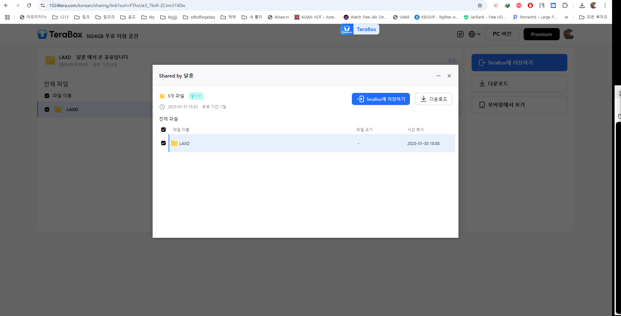Open the green globe download manager extension

click(x=507, y=5)
